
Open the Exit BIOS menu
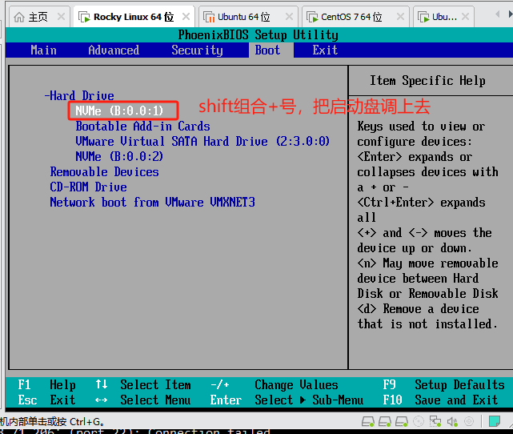325,50
